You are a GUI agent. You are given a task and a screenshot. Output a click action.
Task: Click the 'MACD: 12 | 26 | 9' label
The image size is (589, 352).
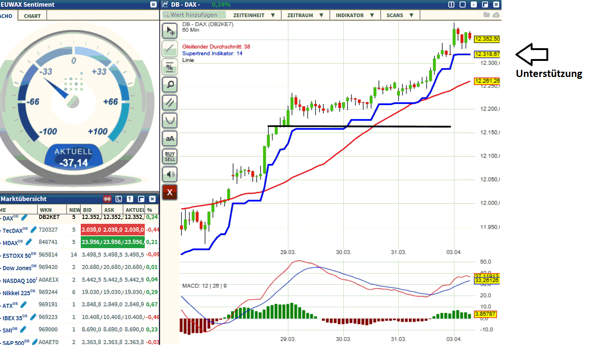point(204,286)
